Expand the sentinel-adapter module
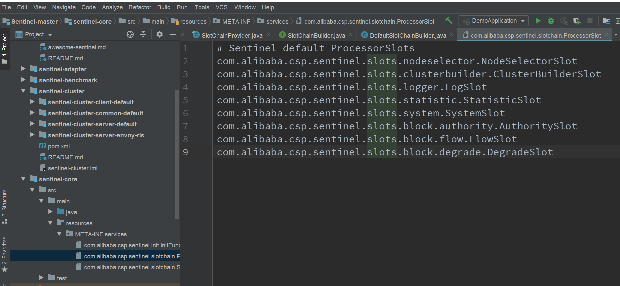The height and width of the screenshot is (286, 620). tap(23, 69)
